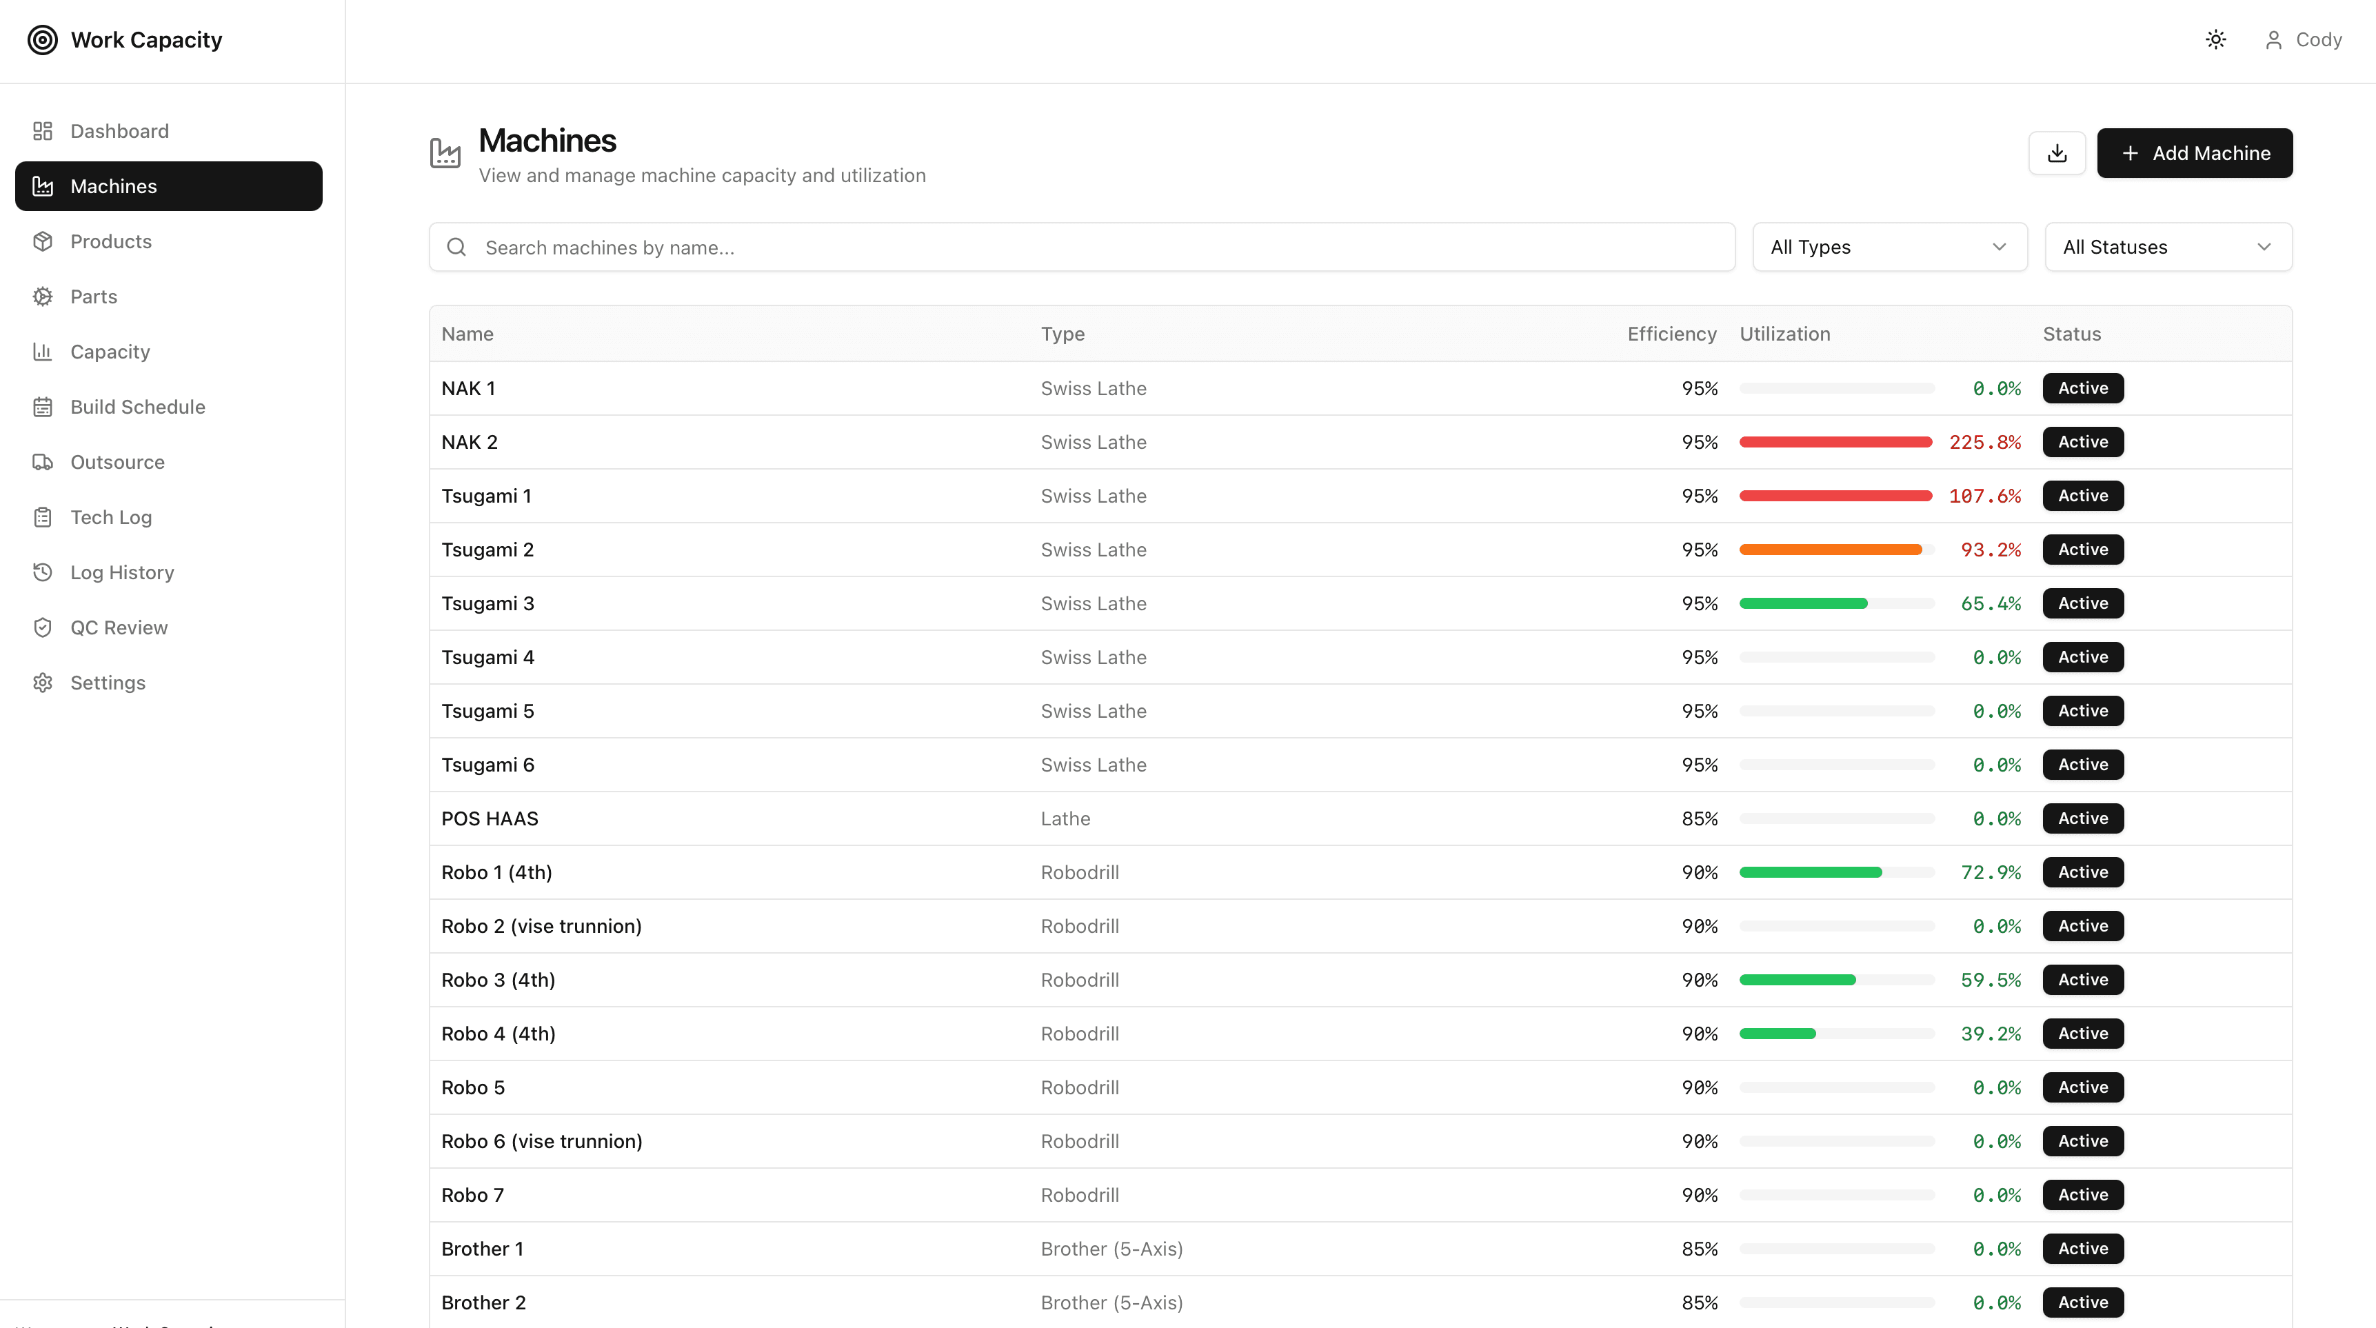Focus the Search machines by name field

(1082, 247)
